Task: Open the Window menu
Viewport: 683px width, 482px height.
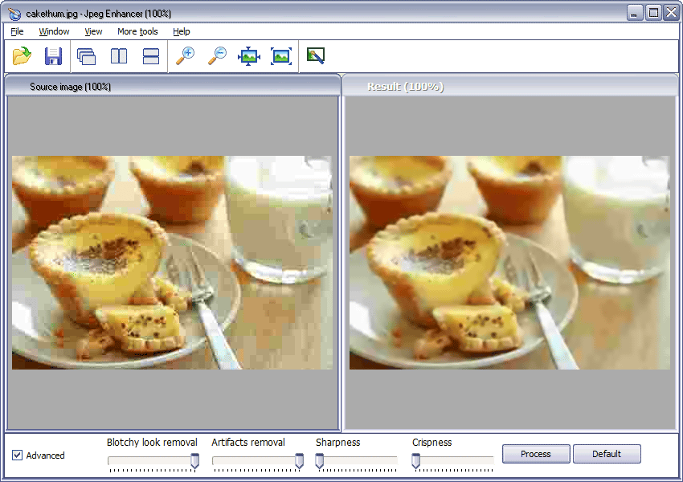Action: click(54, 31)
